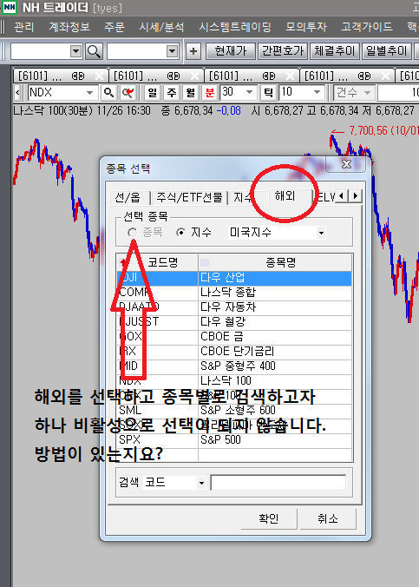Select the monthly (월) chart period button
Screen dimensions: 419x587
click(x=191, y=92)
